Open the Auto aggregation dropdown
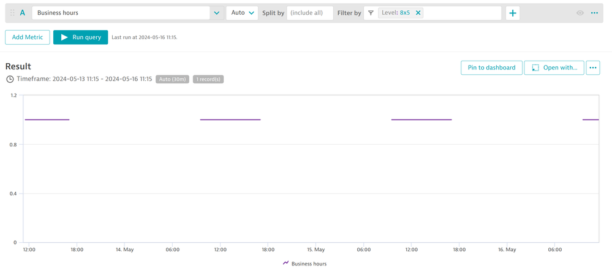 [242, 13]
